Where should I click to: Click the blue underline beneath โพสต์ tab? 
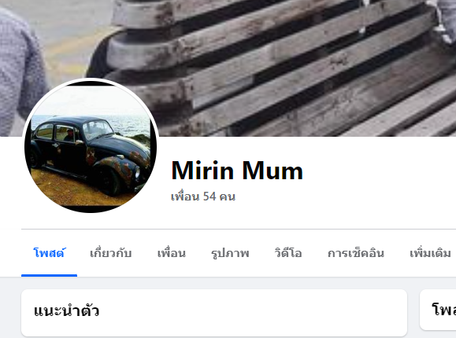click(49, 275)
